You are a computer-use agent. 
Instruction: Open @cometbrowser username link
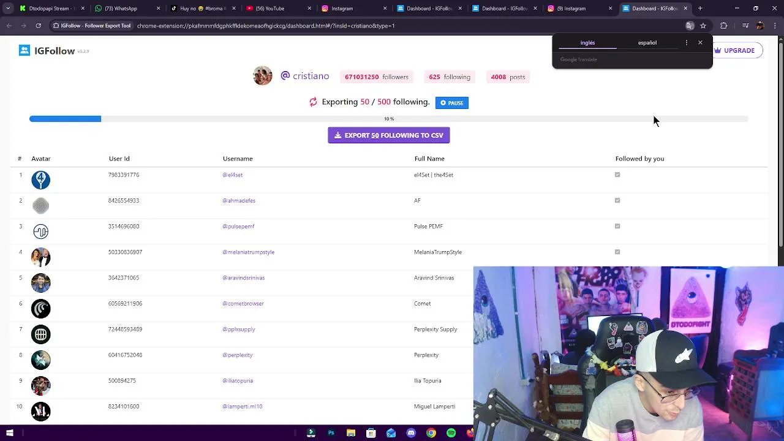243,303
